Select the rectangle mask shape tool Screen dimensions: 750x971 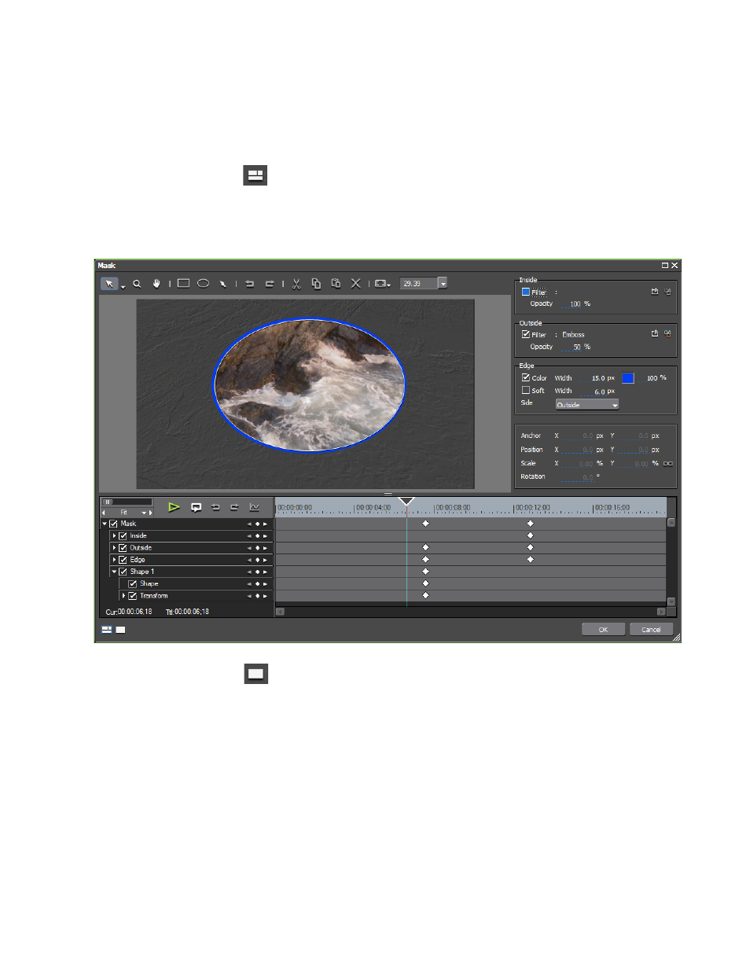[183, 283]
